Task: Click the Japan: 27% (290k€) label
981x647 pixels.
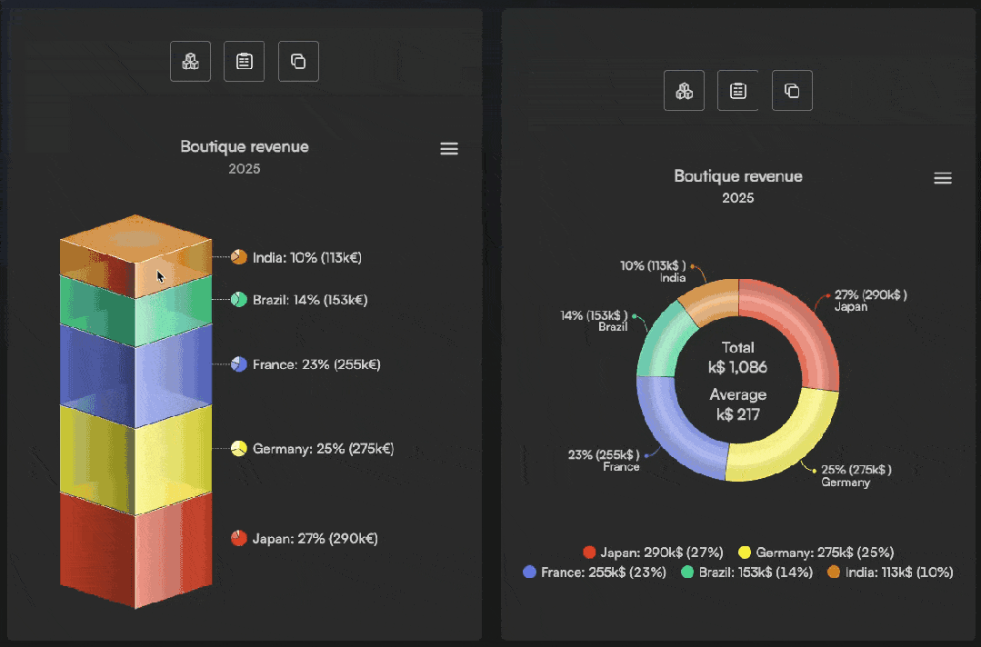Action: tap(315, 538)
